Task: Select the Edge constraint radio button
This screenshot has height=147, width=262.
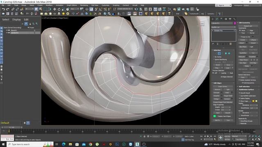Action: (x=248, y=31)
